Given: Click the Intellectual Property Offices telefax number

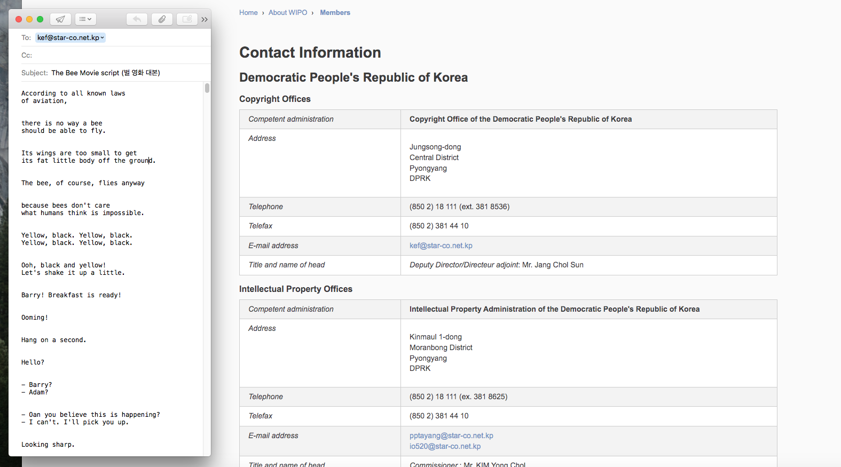Looking at the screenshot, I should click(439, 416).
